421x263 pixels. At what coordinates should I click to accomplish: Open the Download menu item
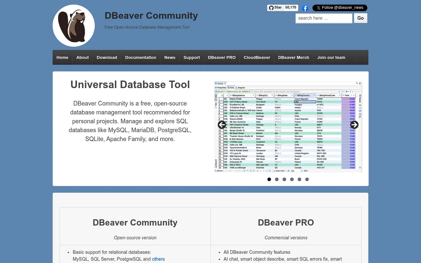coord(107,58)
